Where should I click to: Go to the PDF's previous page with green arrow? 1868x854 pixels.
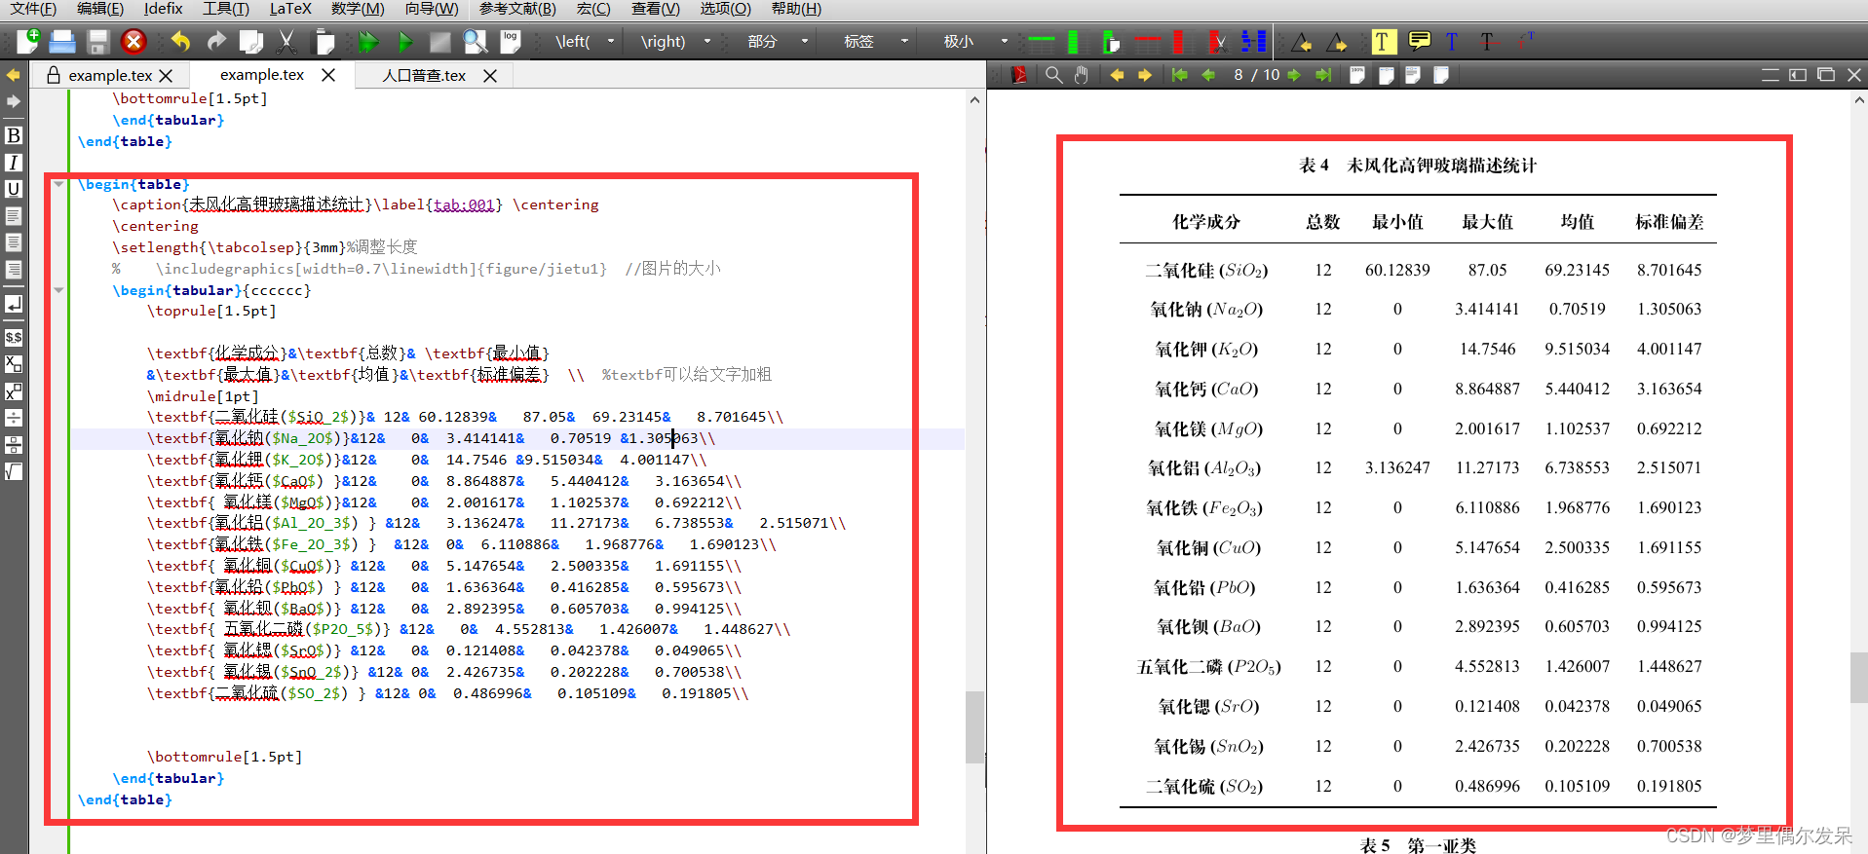(1208, 75)
